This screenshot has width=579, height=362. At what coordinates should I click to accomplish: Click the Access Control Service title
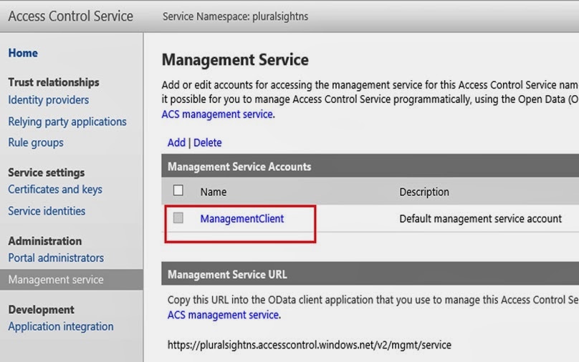click(70, 16)
